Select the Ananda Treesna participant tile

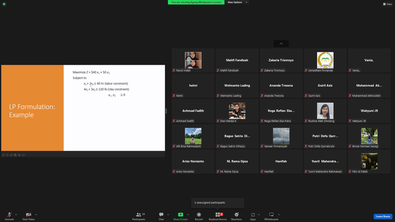tap(281, 86)
